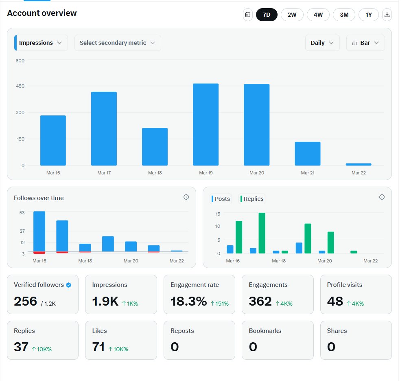Click the Account overview heading
Viewport: 409px width, 381px height.
click(42, 13)
